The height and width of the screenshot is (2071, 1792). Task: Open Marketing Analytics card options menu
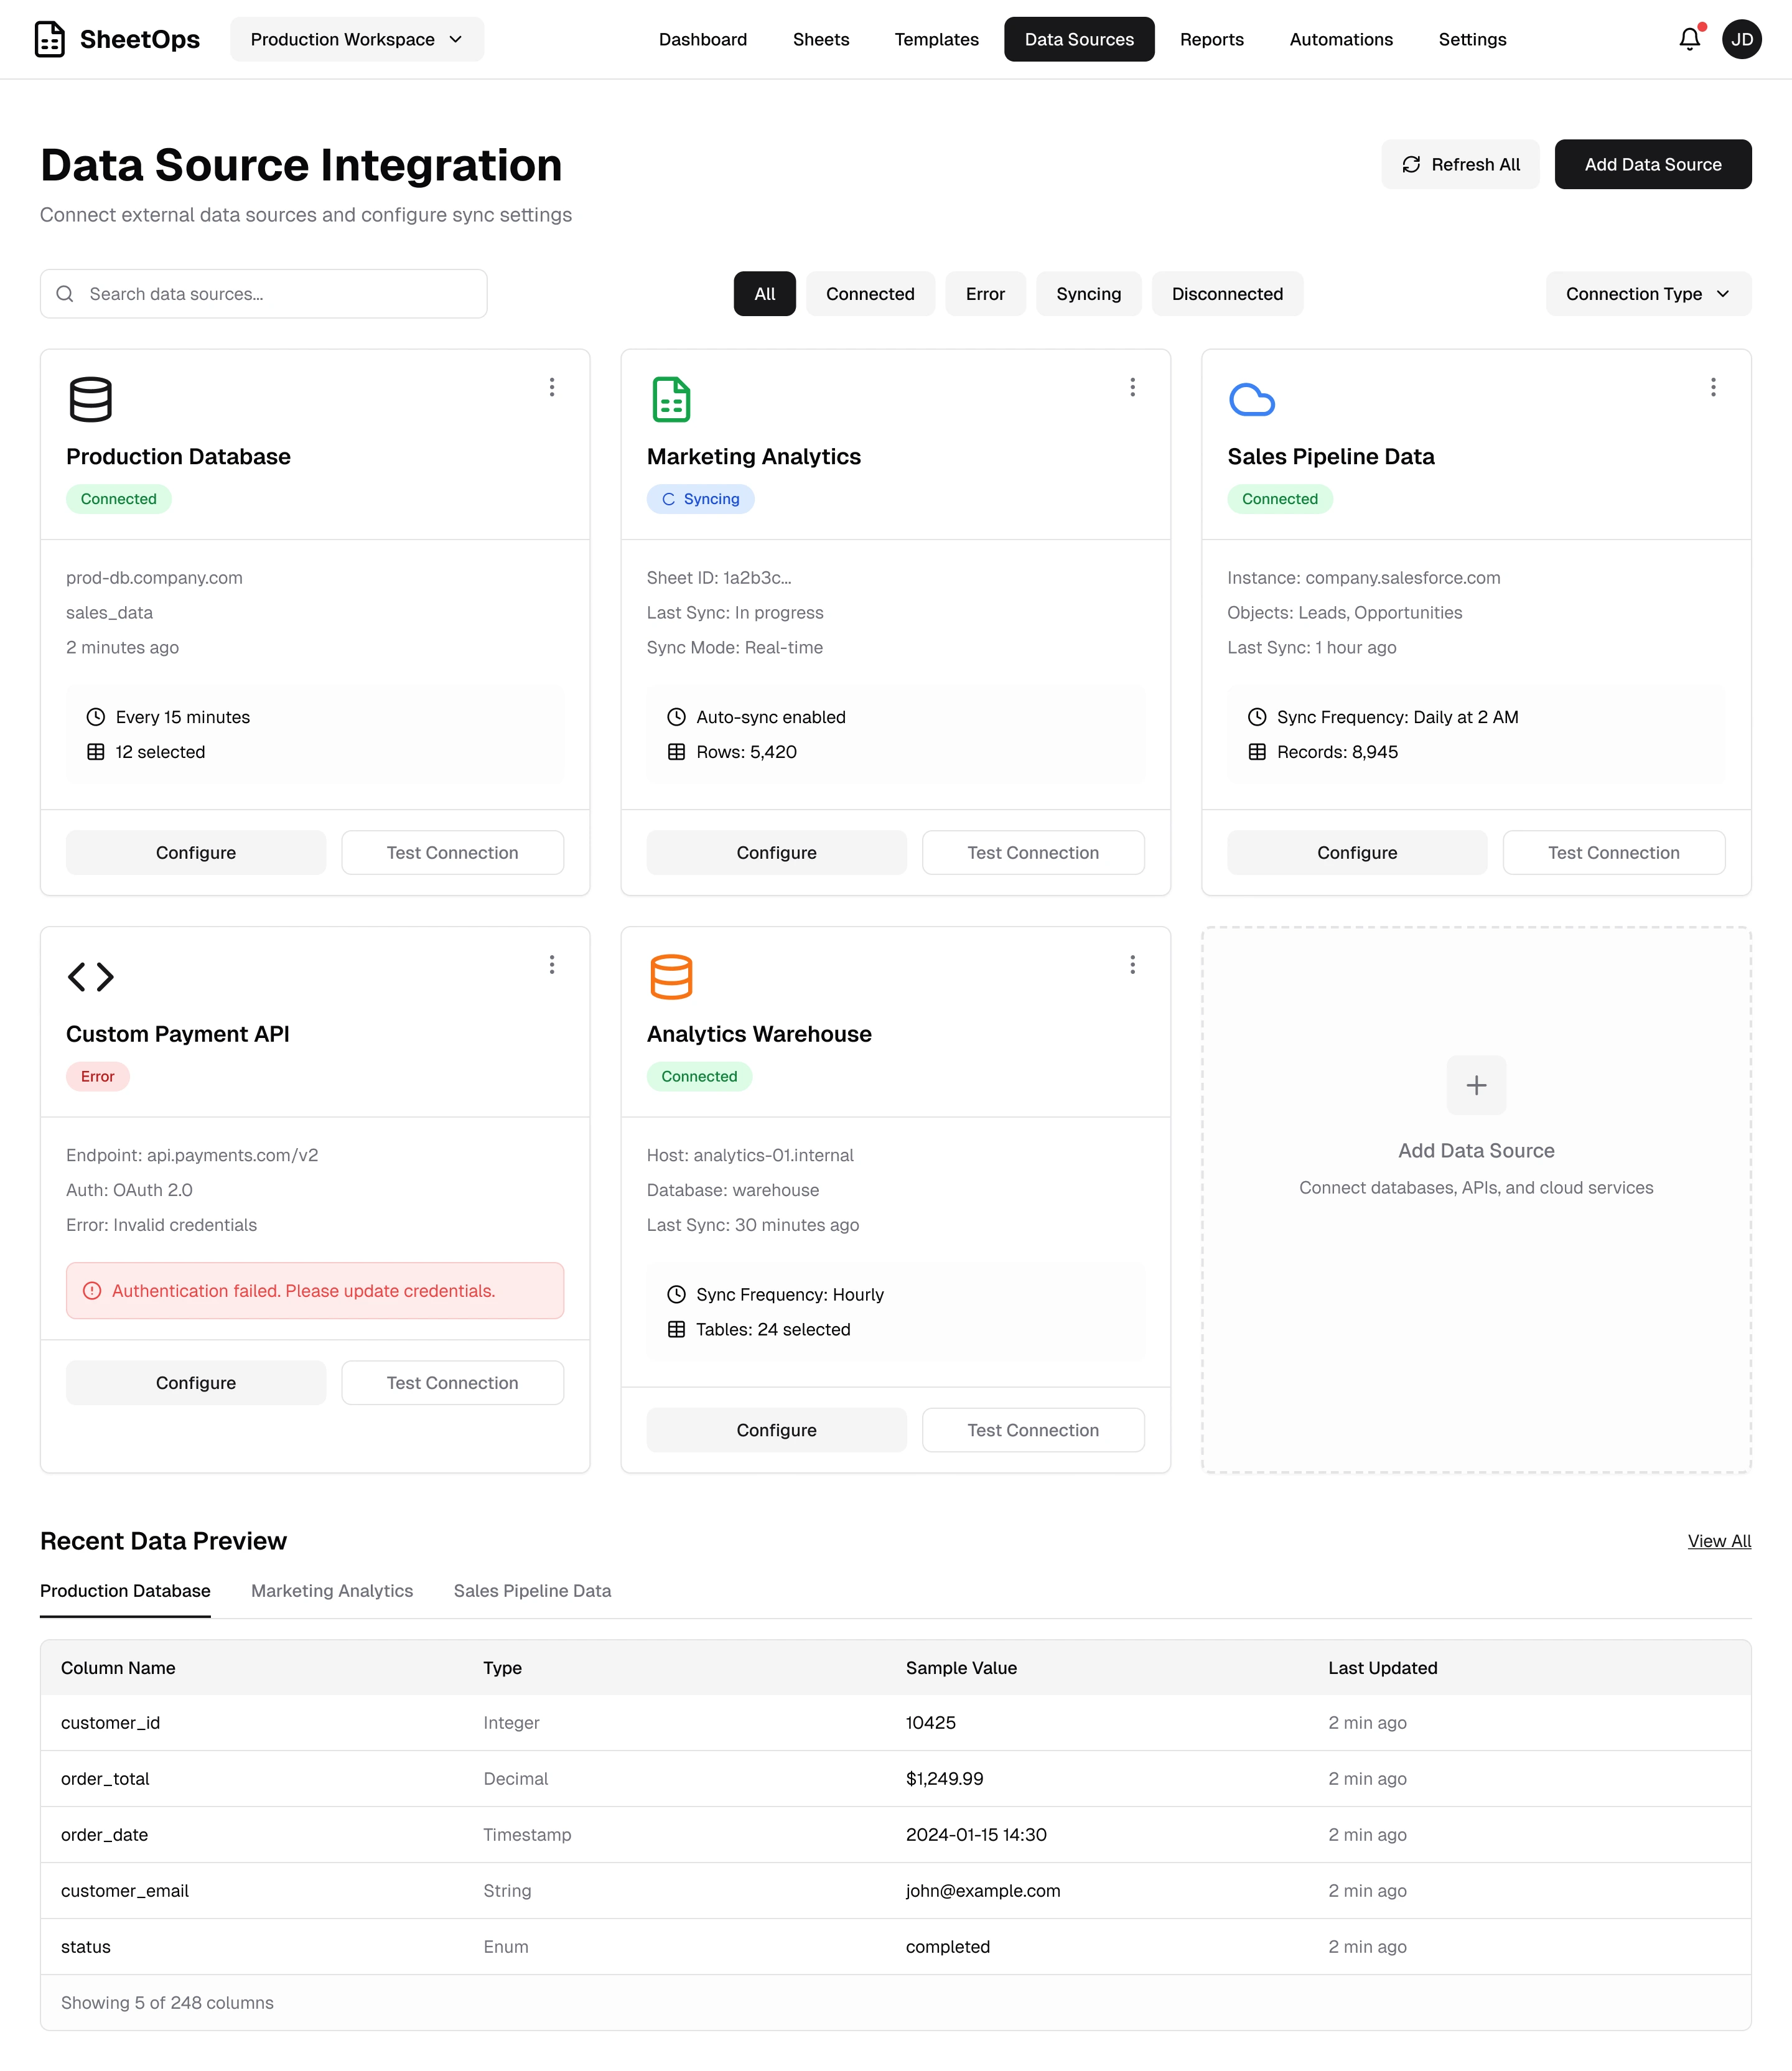coord(1132,387)
